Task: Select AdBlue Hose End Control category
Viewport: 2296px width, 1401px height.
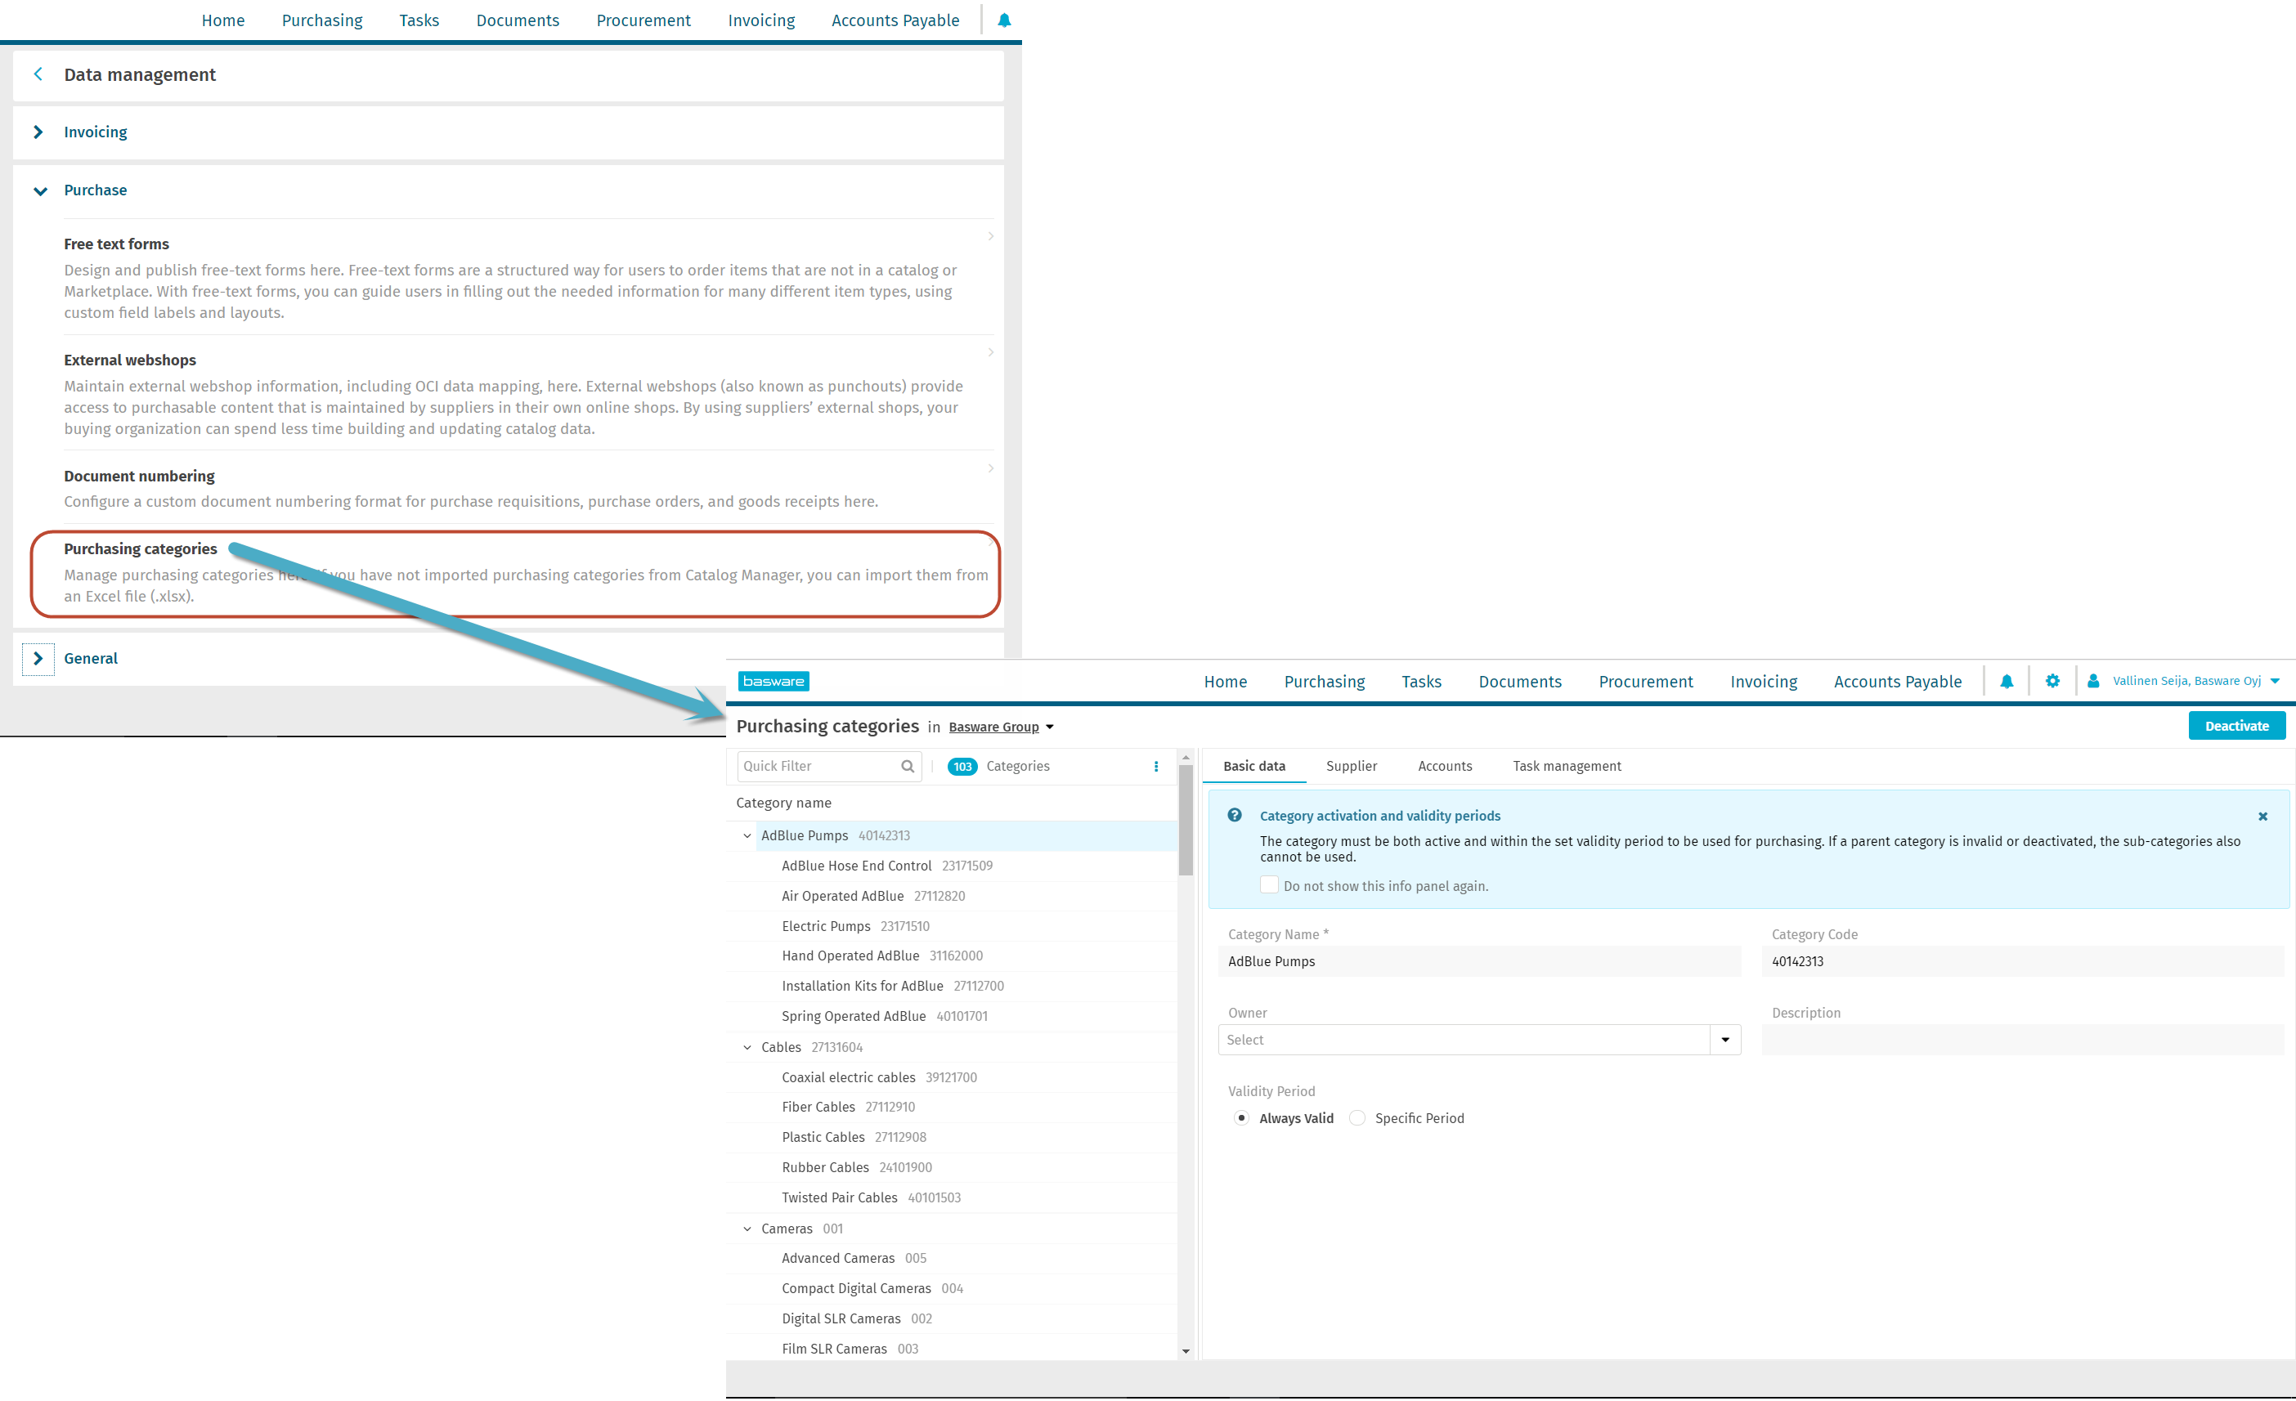Action: [x=855, y=866]
